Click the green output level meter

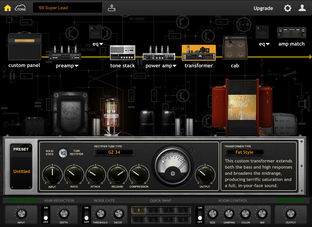click(290, 200)
